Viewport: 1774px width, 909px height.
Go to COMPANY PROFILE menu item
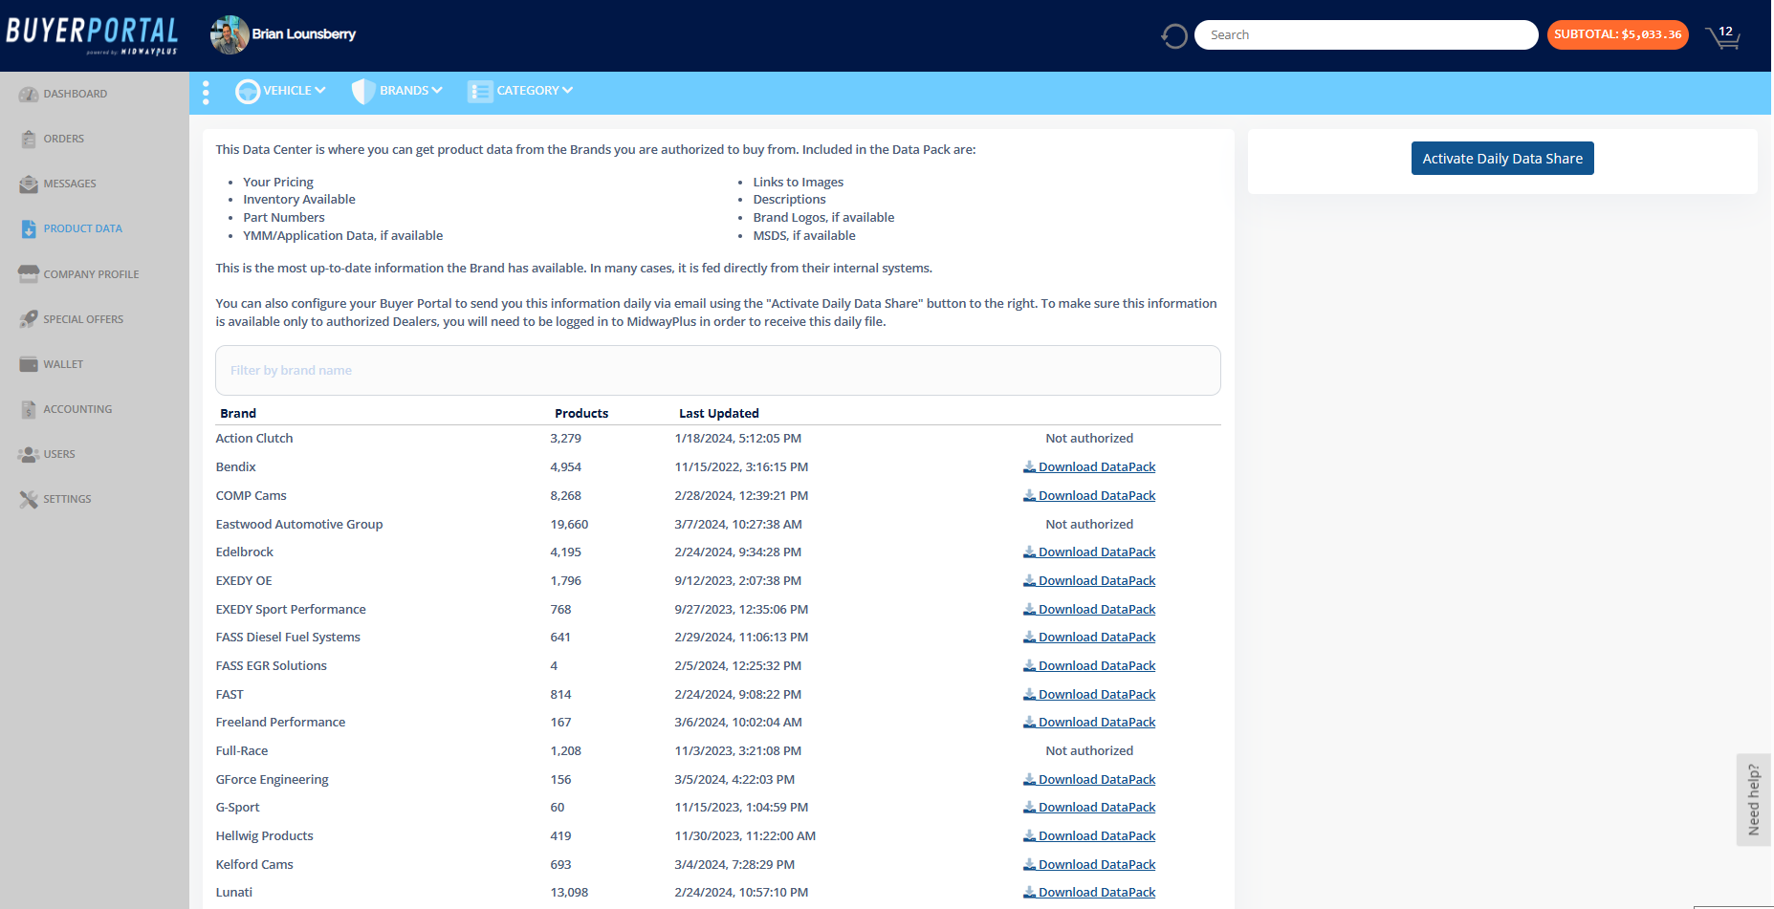[91, 274]
